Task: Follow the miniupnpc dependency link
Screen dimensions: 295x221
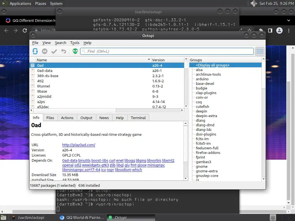Action: pyautogui.click(x=156, y=165)
